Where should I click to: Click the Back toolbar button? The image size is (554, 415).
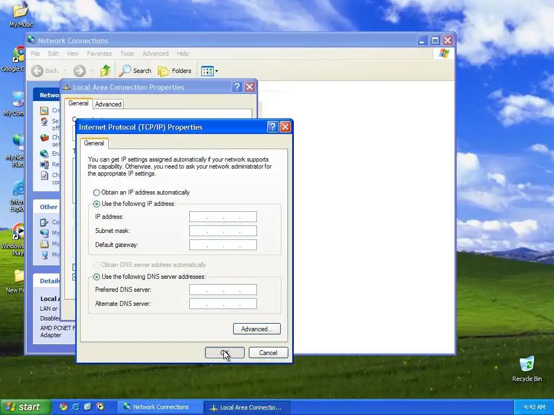pyautogui.click(x=45, y=71)
